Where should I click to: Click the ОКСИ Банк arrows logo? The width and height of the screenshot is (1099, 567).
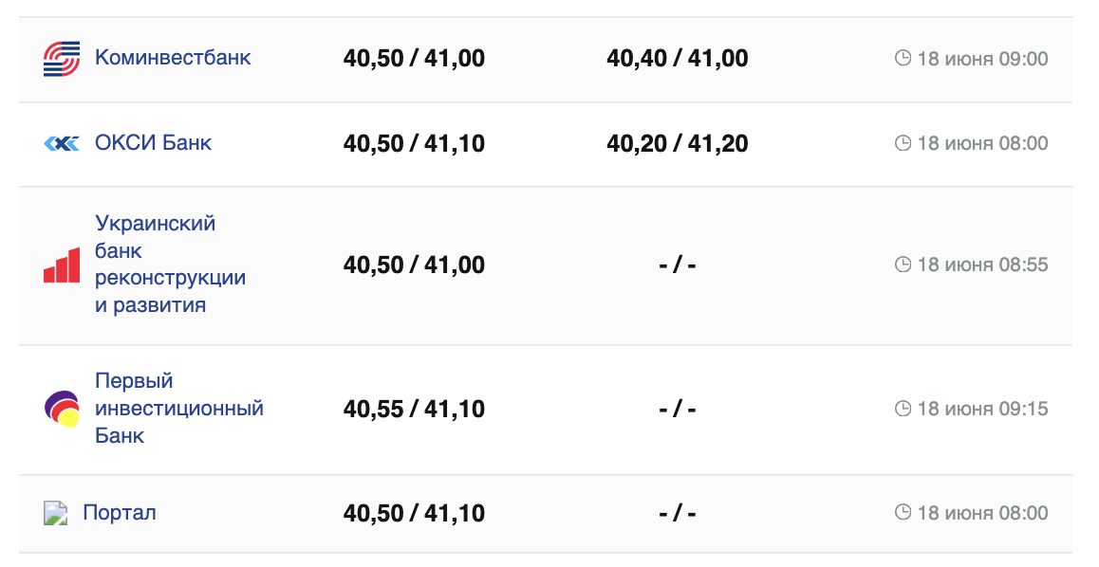click(62, 143)
